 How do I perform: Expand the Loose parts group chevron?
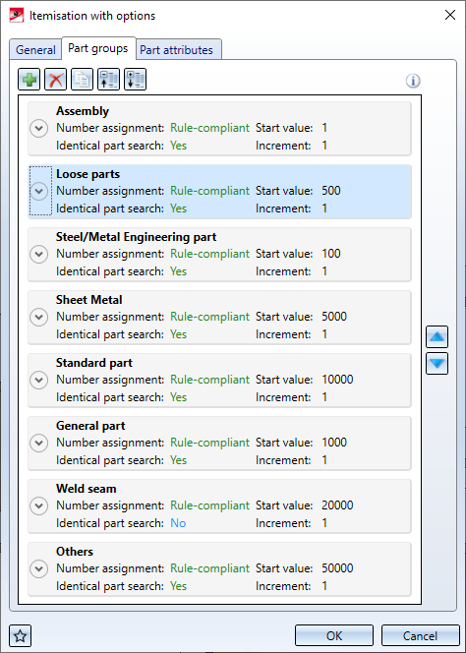tap(38, 191)
